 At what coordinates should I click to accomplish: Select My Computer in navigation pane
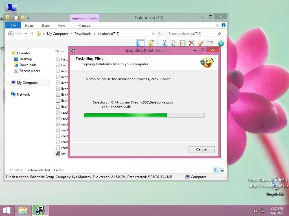28,83
